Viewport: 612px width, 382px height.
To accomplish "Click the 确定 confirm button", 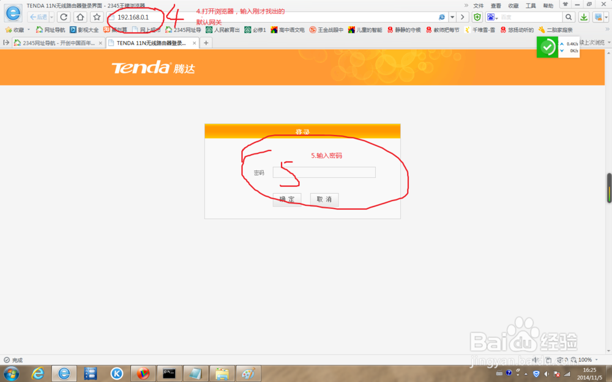I will [287, 199].
